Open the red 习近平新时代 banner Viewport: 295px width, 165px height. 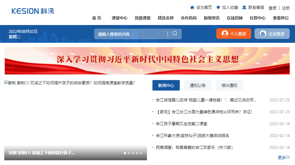[x=147, y=61]
